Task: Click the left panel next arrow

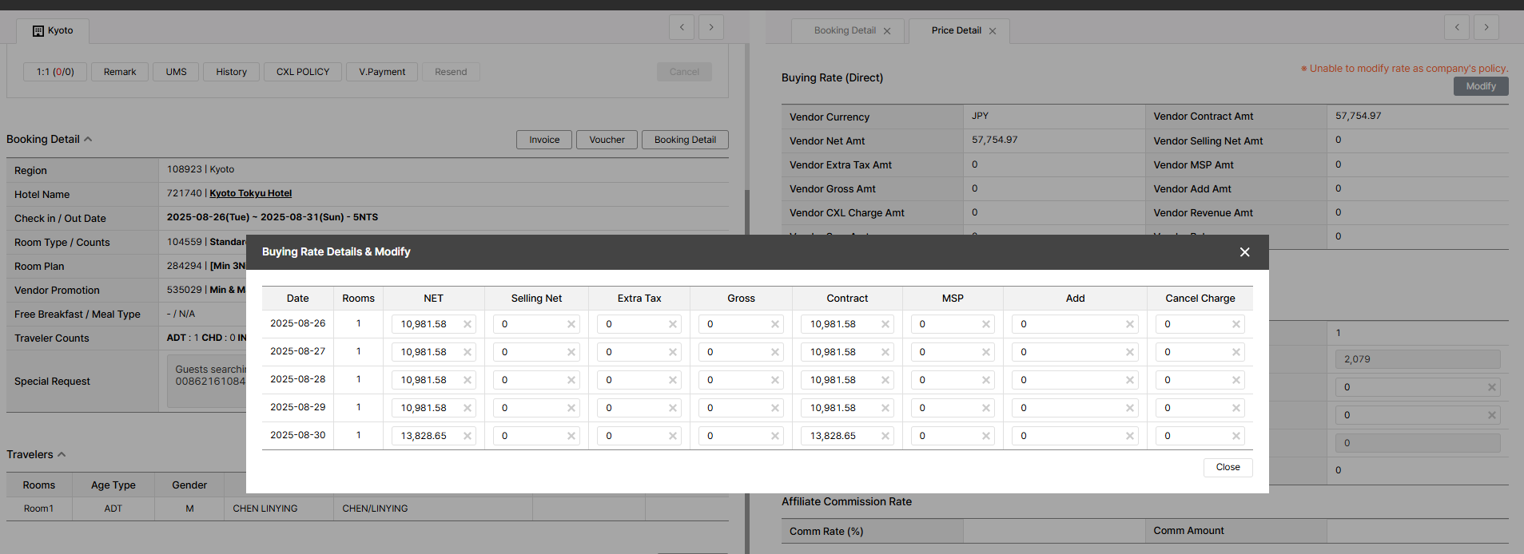Action: (x=711, y=27)
